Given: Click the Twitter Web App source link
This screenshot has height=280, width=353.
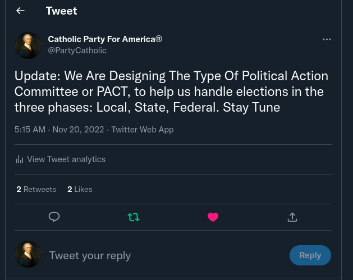Looking at the screenshot, I should click(x=143, y=130).
